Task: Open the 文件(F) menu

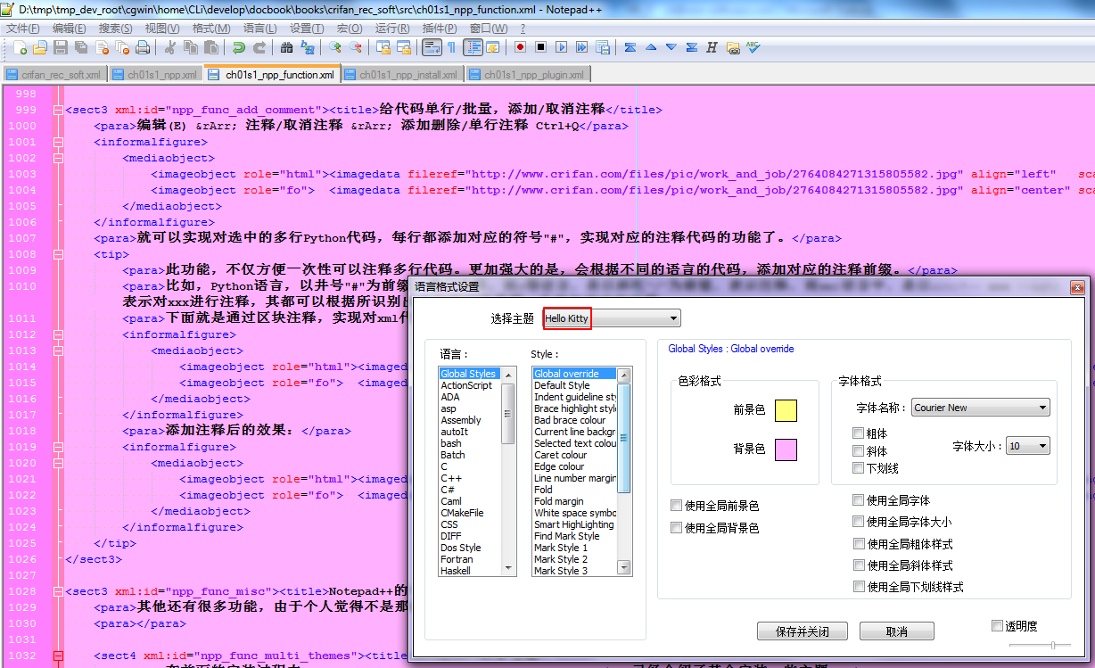Action: [x=23, y=29]
